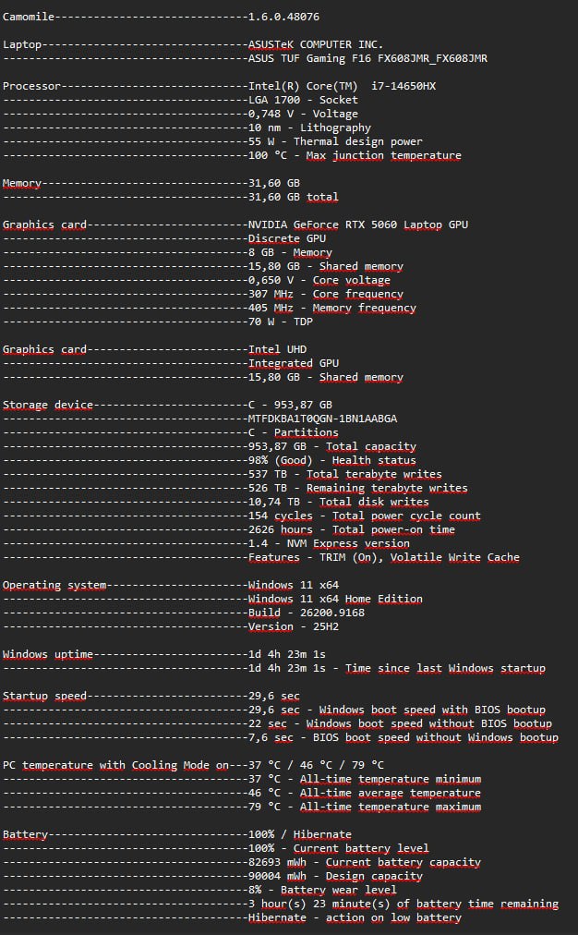This screenshot has width=578, height=935.
Task: Click the 0,650 V - Core voltage line
Action: click(x=319, y=280)
